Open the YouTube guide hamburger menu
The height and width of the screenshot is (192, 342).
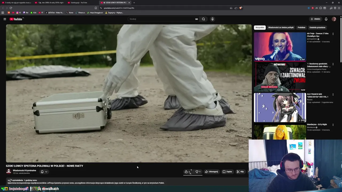pyautogui.click(x=5, y=19)
